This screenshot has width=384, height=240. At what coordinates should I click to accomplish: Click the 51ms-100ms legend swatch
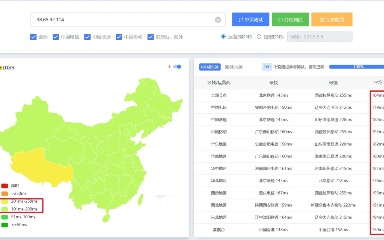[x=5, y=217]
